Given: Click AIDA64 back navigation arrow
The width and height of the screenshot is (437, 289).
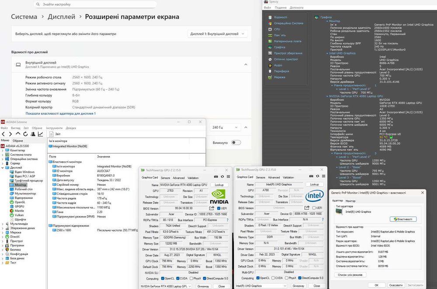Looking at the screenshot, I should point(3,134).
